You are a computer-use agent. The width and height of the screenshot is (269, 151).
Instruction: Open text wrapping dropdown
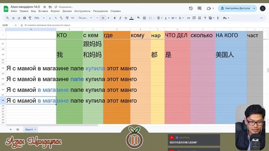tap(174, 18)
